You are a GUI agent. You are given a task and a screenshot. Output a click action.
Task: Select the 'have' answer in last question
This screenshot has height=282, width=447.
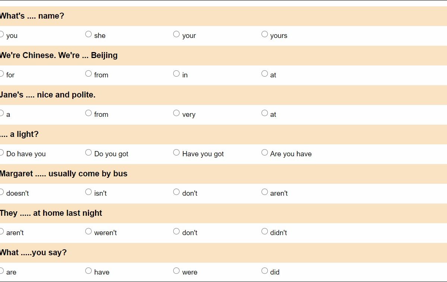(x=88, y=271)
